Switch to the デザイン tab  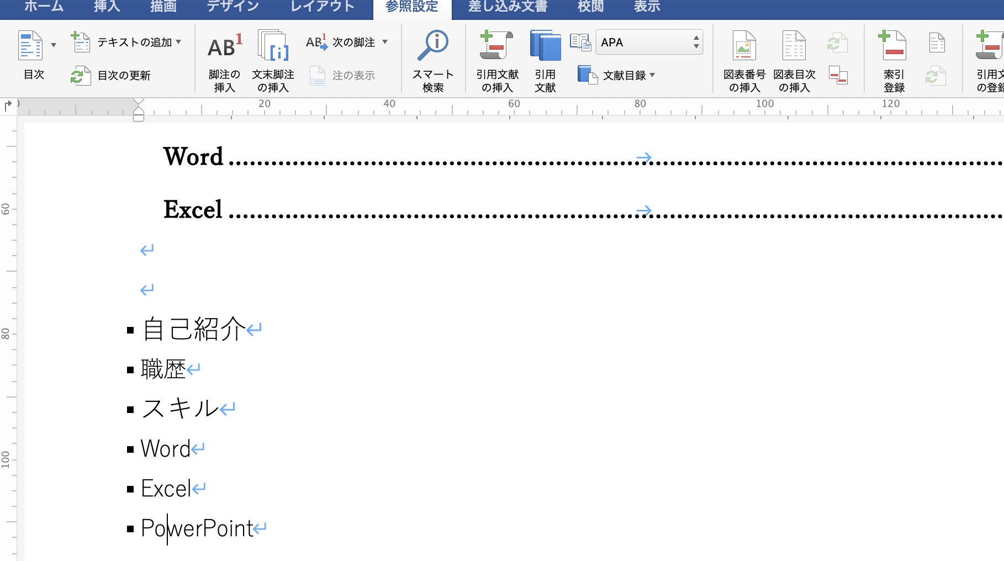(232, 7)
